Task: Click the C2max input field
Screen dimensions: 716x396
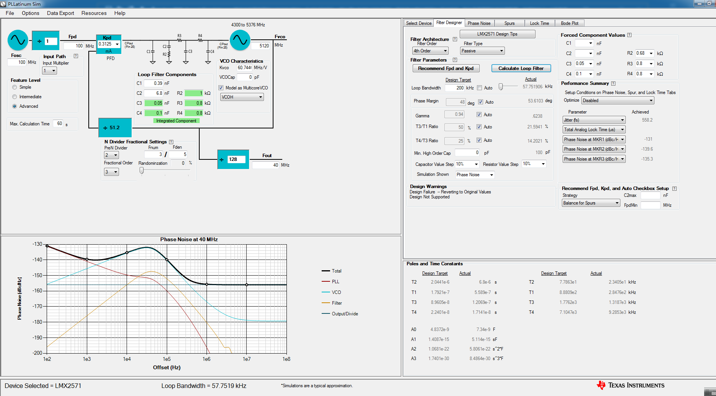Action: [x=651, y=195]
